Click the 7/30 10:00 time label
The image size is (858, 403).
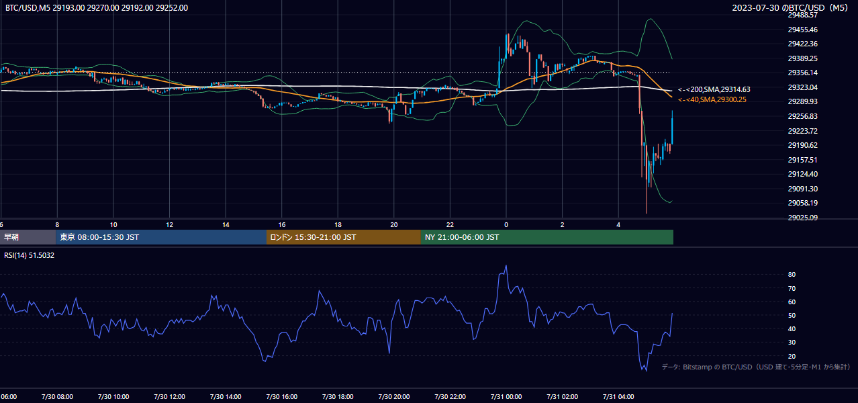113,397
